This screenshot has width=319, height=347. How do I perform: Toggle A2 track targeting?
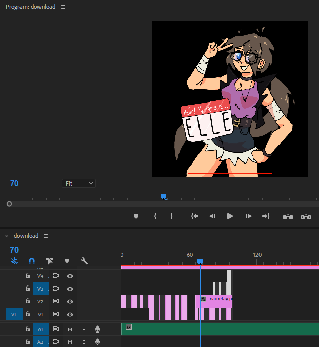[41, 342]
